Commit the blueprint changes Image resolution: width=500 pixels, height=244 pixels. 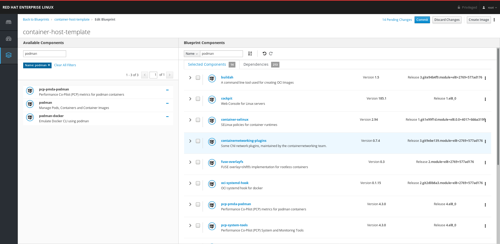point(422,20)
